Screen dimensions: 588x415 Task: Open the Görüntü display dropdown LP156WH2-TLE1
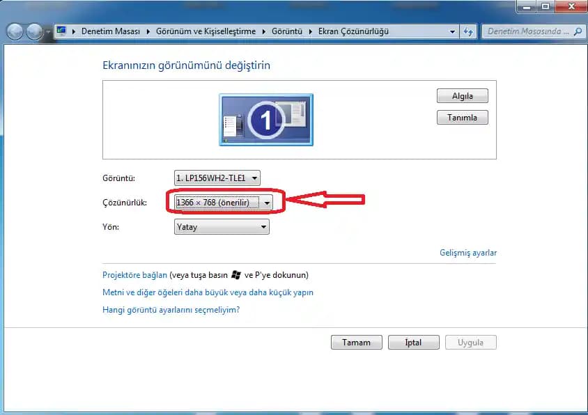click(217, 178)
